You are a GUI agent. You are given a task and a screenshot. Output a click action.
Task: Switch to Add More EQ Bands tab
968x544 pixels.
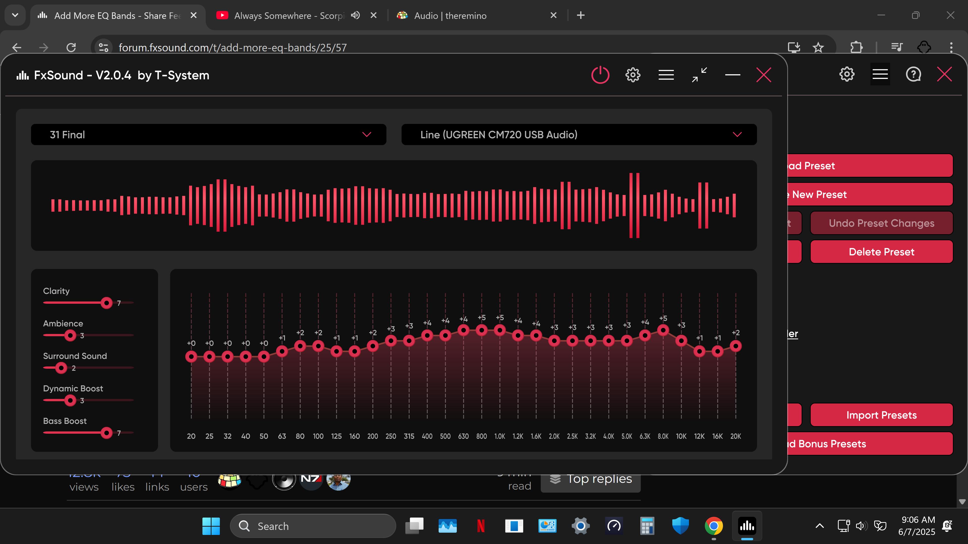click(x=117, y=16)
